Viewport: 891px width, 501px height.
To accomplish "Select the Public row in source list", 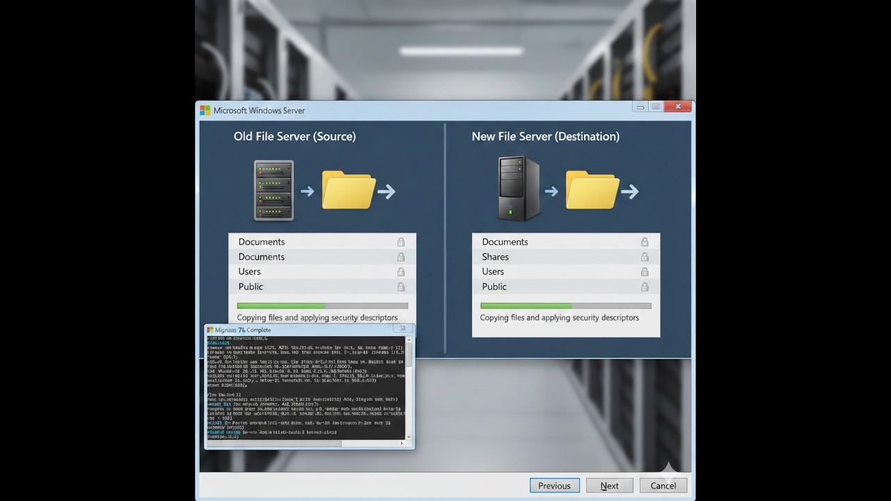I will point(322,287).
